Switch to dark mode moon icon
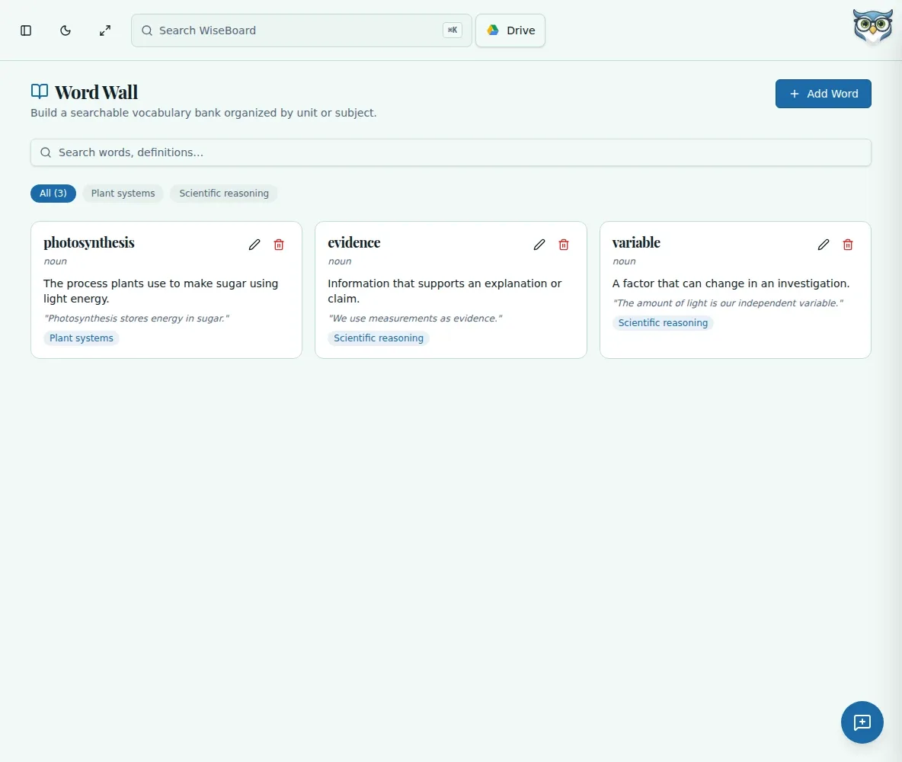Viewport: 902px width, 762px height. click(x=66, y=30)
